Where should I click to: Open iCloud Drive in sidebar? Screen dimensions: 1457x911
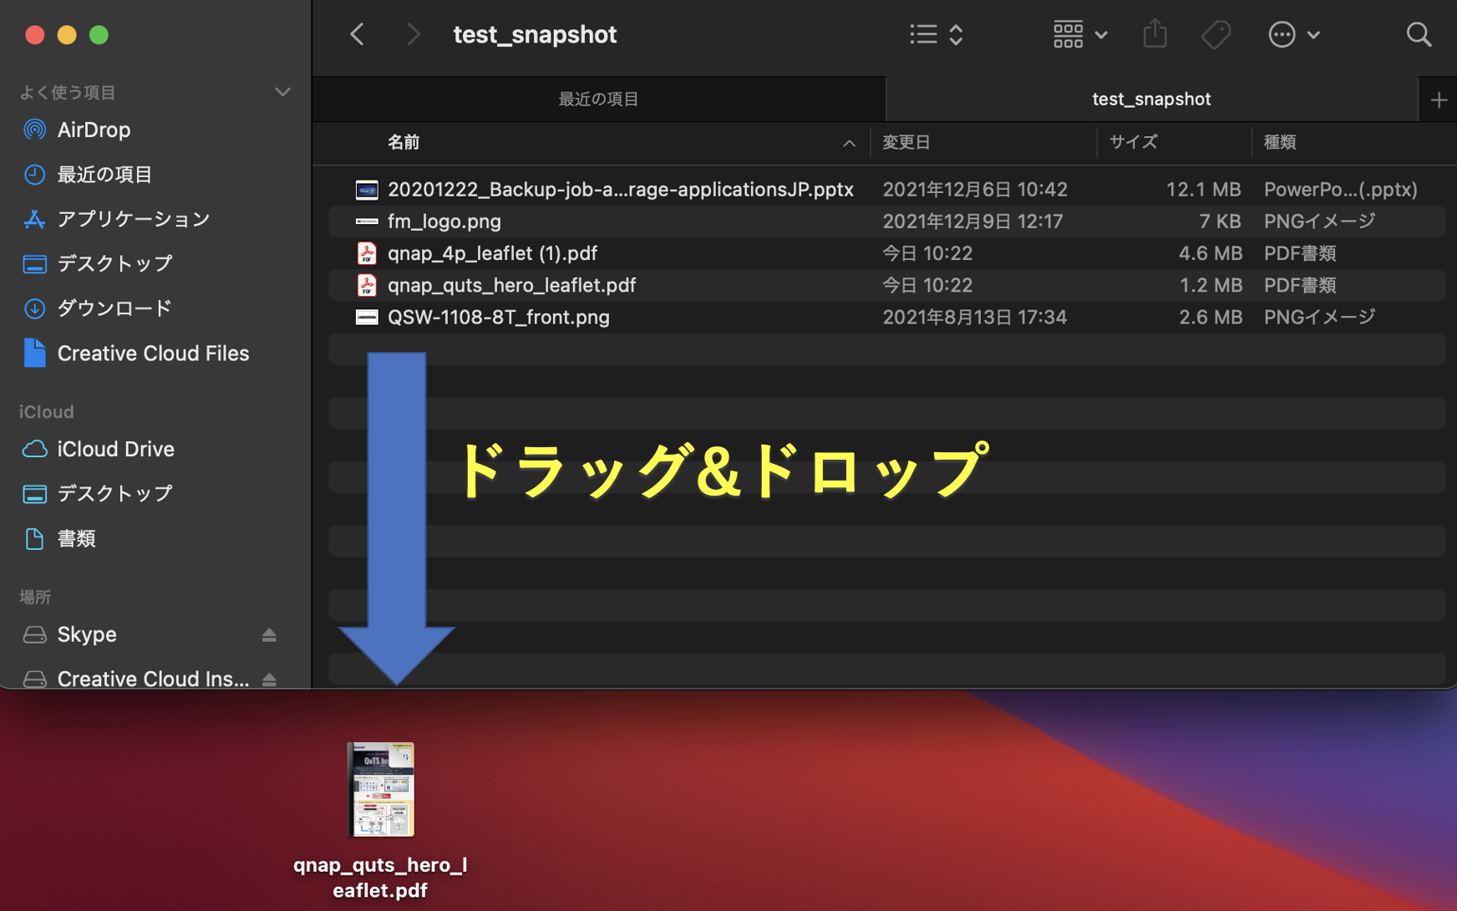click(115, 449)
